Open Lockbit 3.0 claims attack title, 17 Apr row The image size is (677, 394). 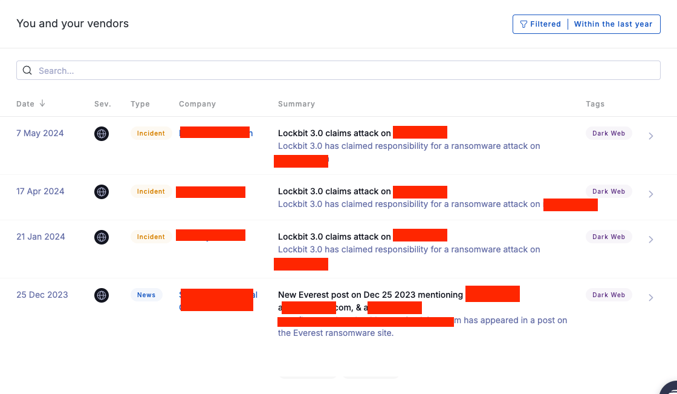pyautogui.click(x=334, y=191)
